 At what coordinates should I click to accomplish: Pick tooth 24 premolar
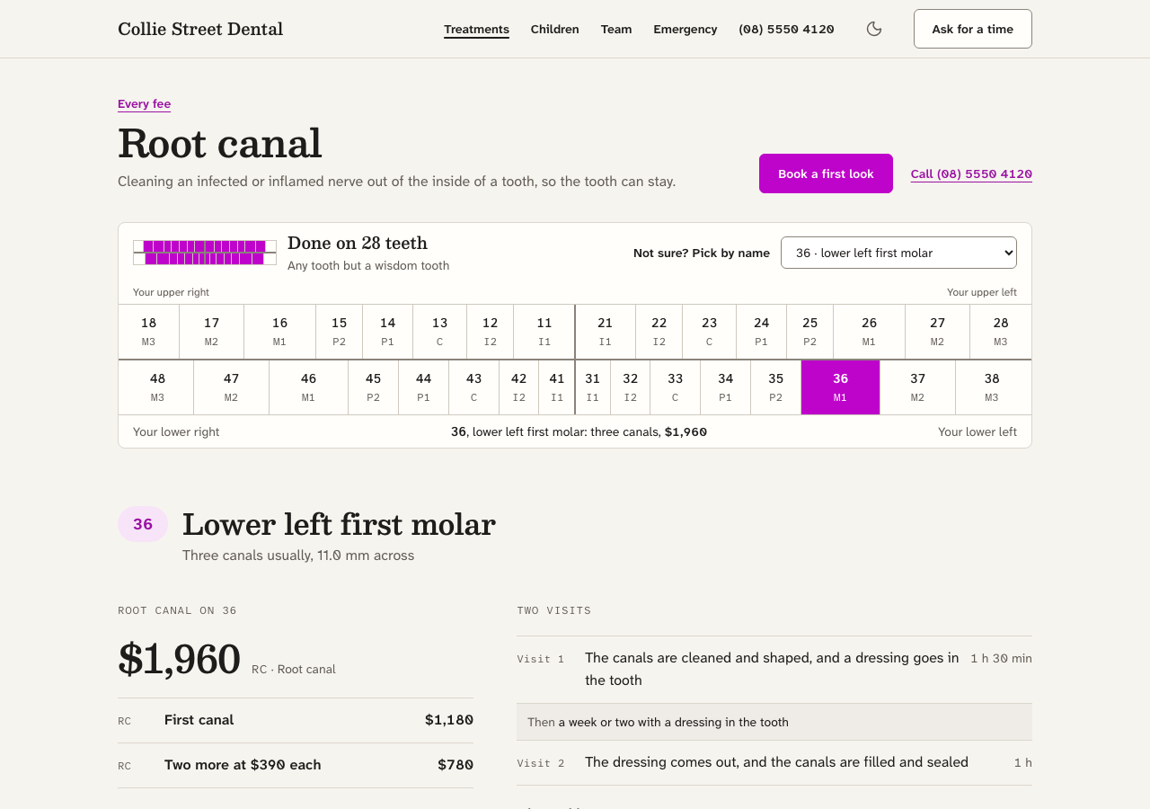762,332
